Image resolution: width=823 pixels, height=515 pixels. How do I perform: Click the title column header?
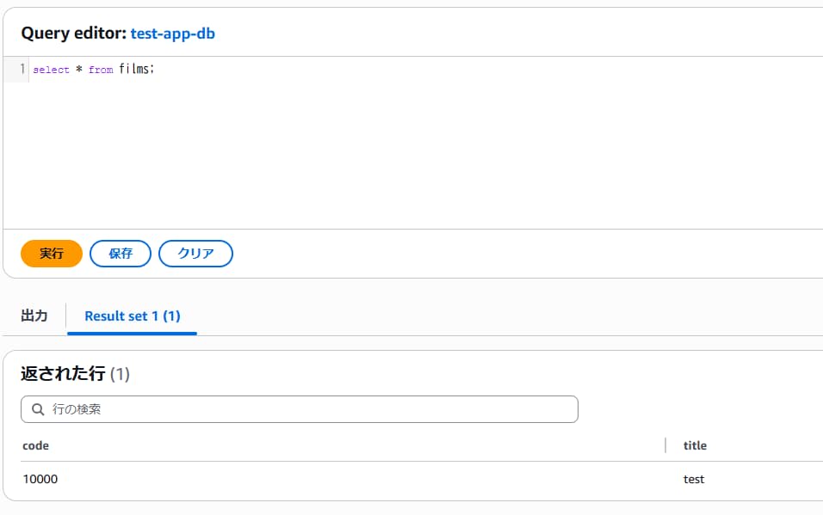tap(695, 445)
